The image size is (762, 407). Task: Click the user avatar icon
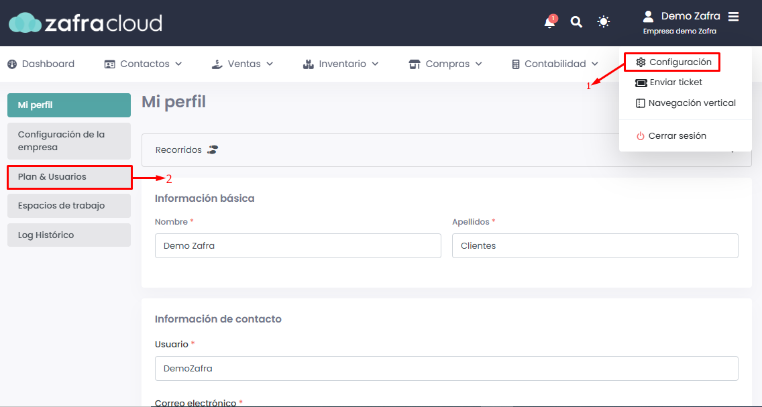click(x=648, y=17)
